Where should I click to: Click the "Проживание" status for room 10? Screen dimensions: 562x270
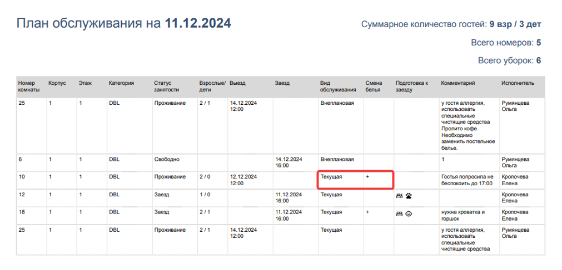coord(170,177)
